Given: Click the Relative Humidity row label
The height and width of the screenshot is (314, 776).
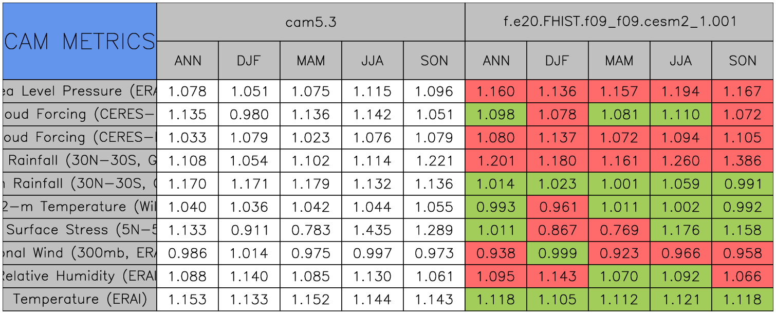Looking at the screenshot, I should 80,276.
